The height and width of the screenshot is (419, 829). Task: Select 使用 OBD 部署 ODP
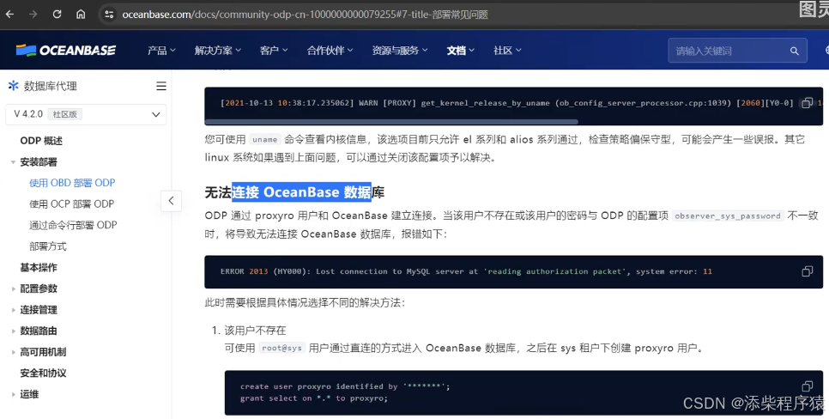point(72,183)
